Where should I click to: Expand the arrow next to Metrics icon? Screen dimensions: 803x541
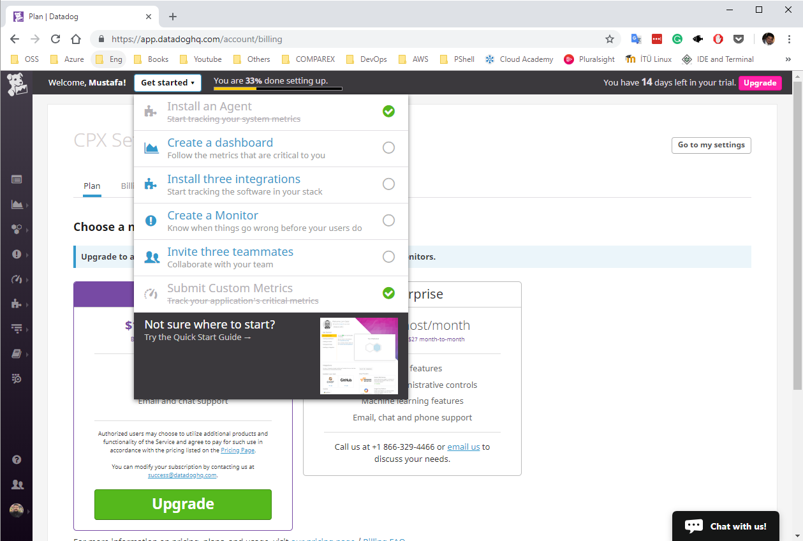pos(27,279)
